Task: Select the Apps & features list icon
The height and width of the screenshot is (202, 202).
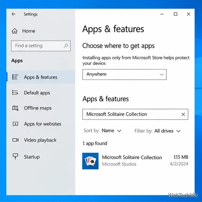Action: (x=15, y=77)
